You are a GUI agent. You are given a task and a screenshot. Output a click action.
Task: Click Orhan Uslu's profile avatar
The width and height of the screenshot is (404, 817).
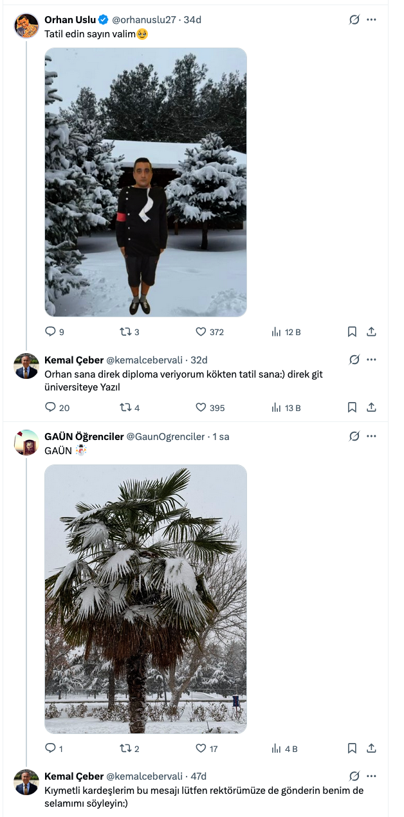[x=26, y=26]
